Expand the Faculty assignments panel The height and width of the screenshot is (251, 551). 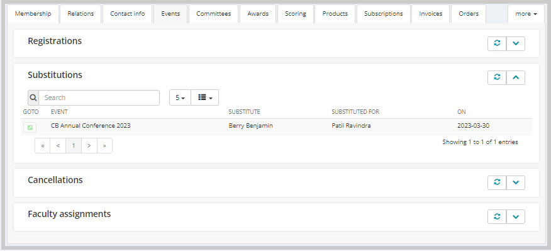[516, 216]
